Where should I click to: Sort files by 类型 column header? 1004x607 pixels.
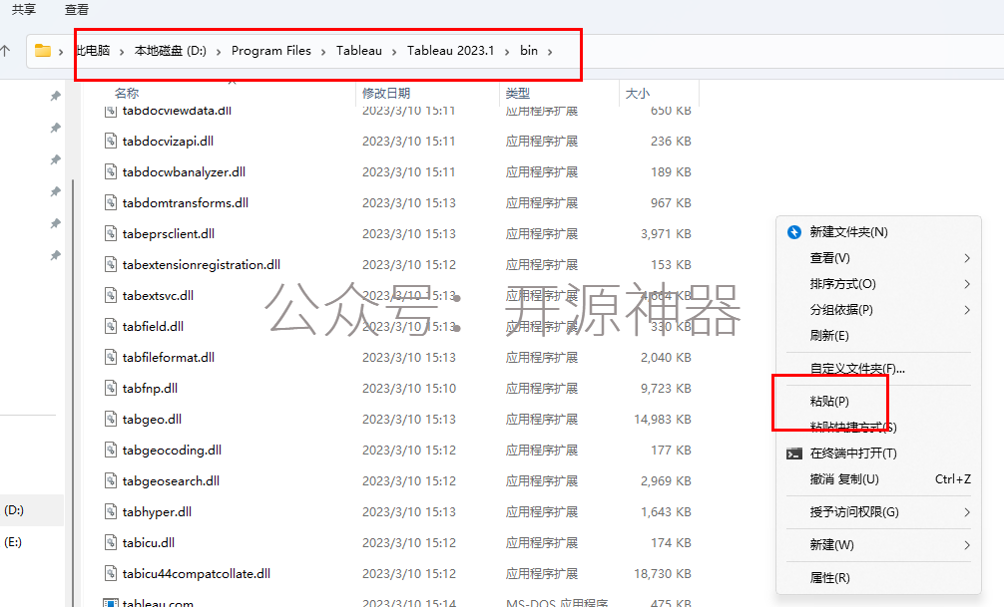click(x=518, y=94)
